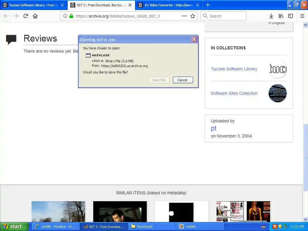The image size is (308, 231).
Task: Switch to #1 Video Converter tab
Action: [x=169, y=5]
